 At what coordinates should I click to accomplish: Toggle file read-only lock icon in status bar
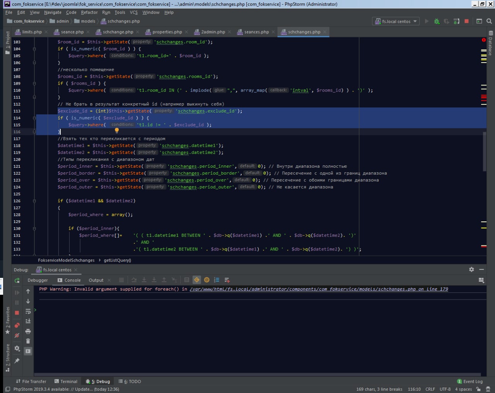click(478, 389)
